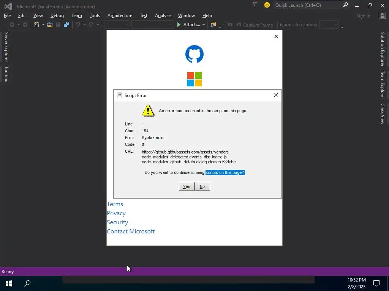Click the feedback smiley face icon
This screenshot has height=291, width=389.
click(x=267, y=5)
